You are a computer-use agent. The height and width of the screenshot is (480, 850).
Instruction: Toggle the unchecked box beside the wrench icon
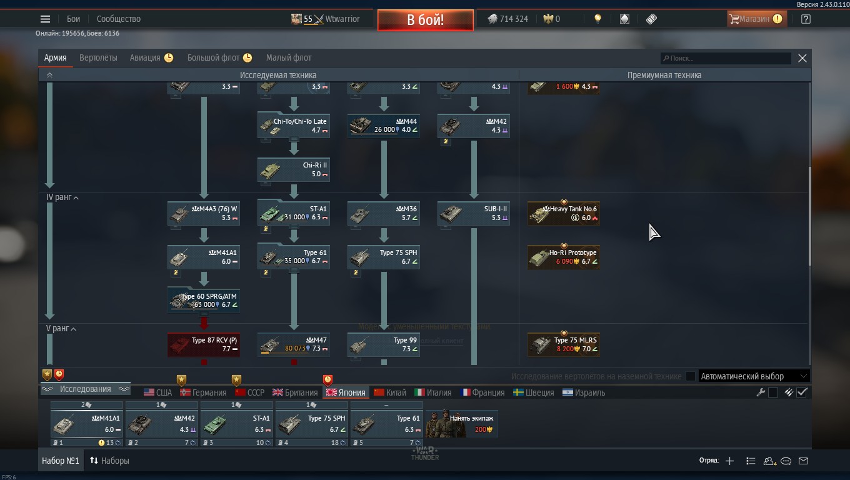(x=773, y=392)
